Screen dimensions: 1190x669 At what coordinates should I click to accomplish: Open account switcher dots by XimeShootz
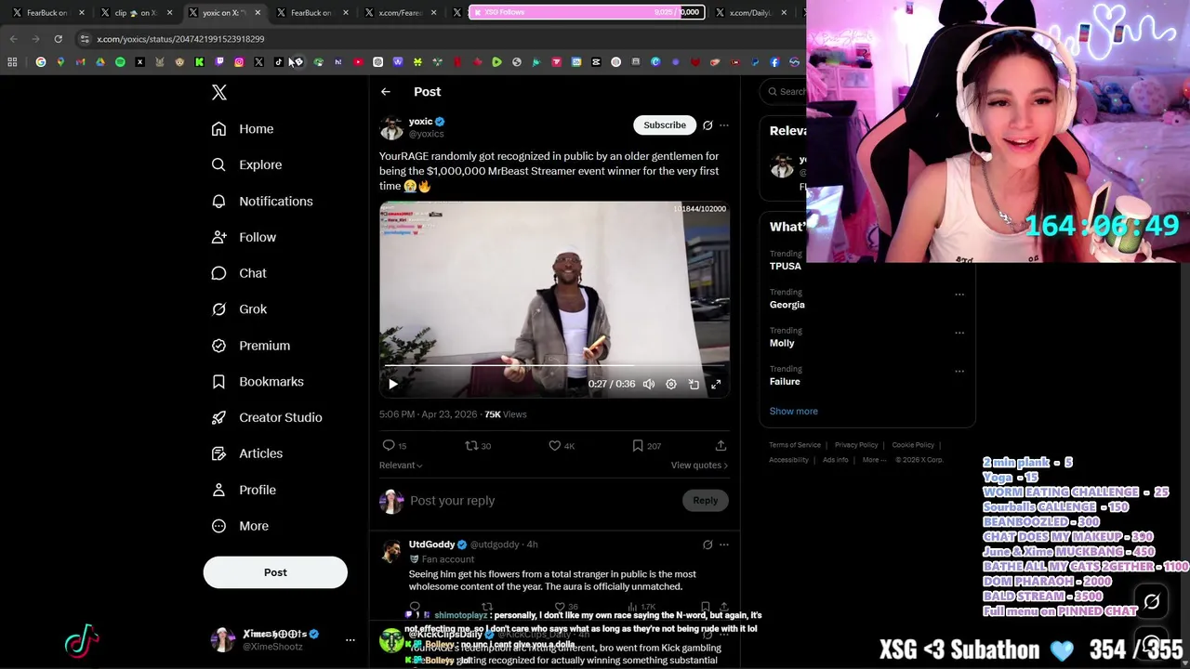point(350,639)
